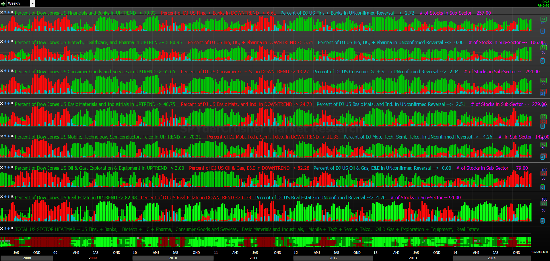
Task: Move the Real Estate panel down
Action: [x=9, y=197]
